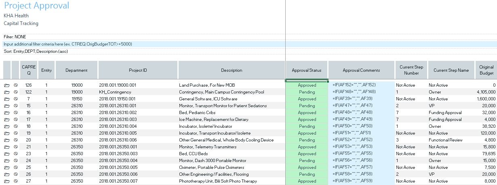Select Approved status cell for Land Purchase

pyautogui.click(x=307, y=85)
